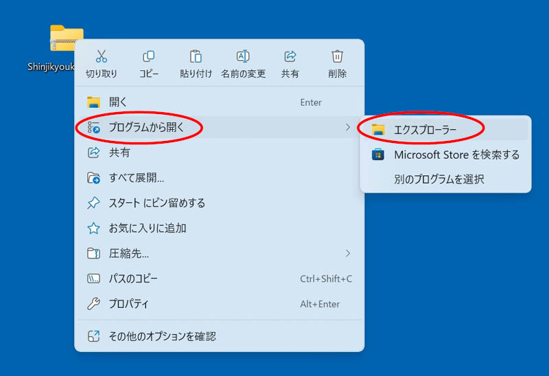Click the path icon beside パスのコピー
549x376 pixels.
[93, 278]
